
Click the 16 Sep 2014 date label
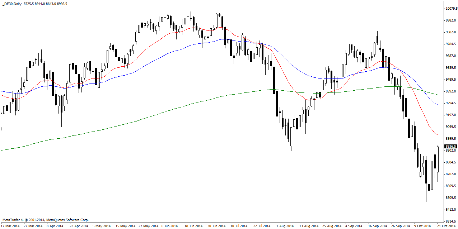377,226
